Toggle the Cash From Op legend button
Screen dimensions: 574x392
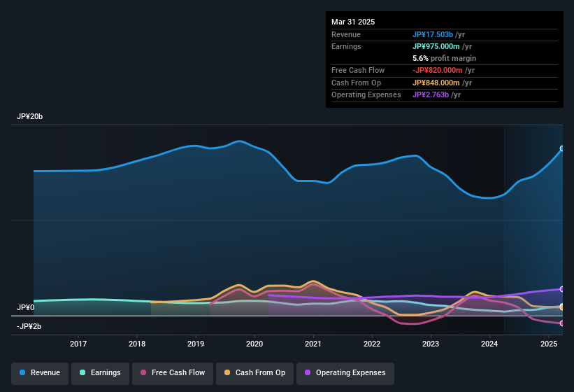[x=254, y=373]
